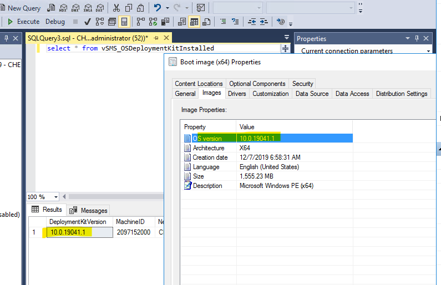Viewport: 441px width, 285px height.
Task: Switch to the Security tab
Action: [x=302, y=84]
